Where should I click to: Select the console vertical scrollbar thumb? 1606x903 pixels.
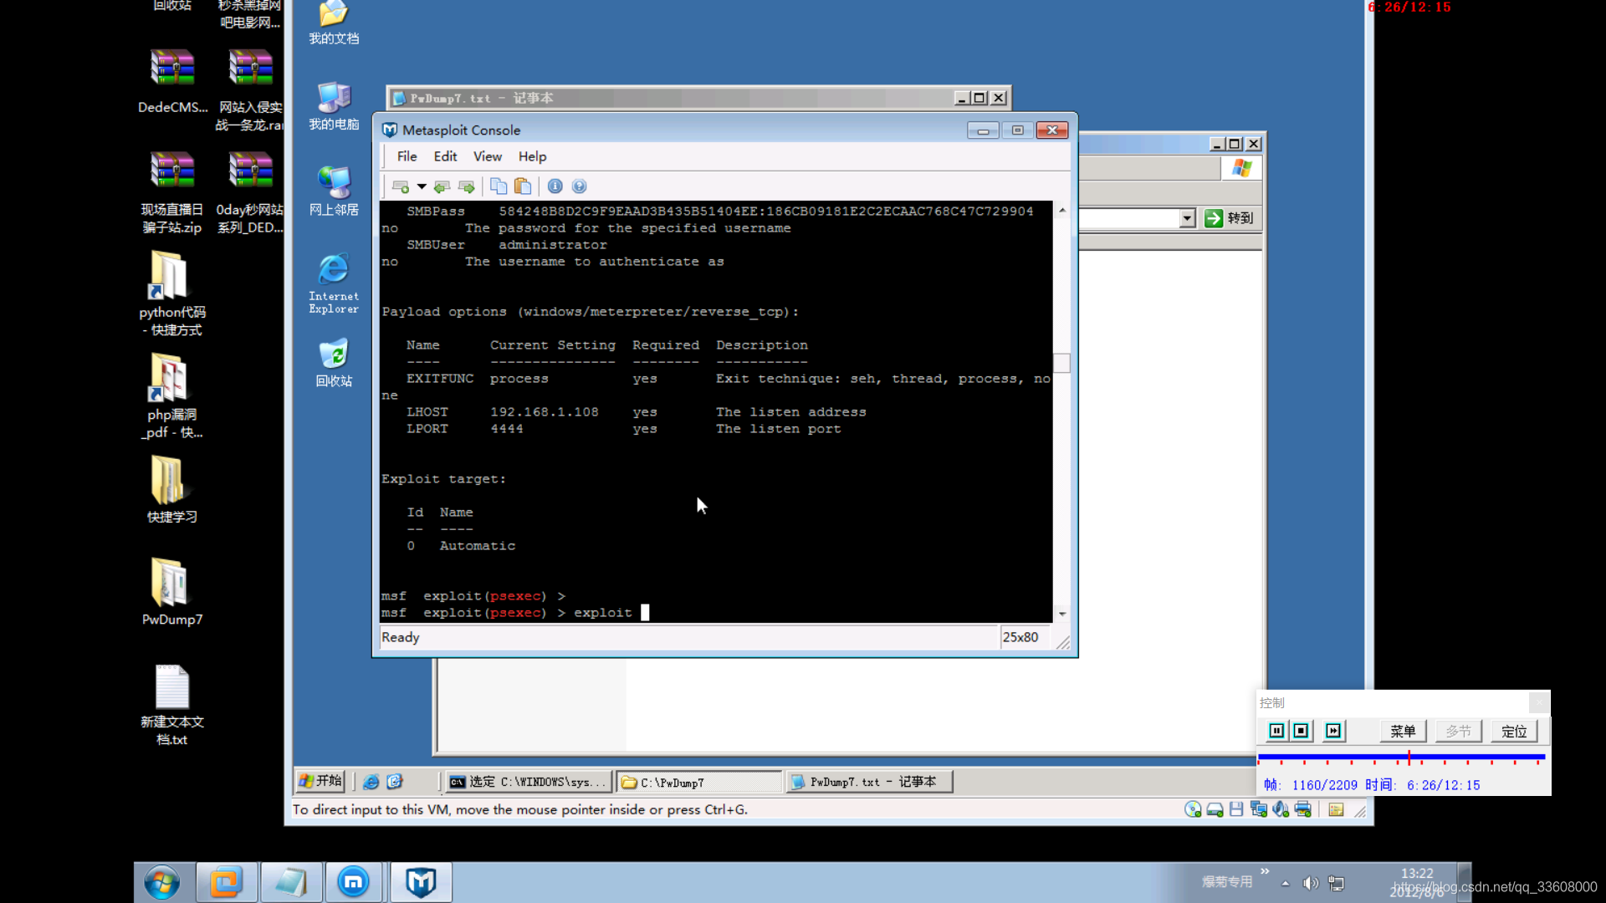click(1062, 363)
